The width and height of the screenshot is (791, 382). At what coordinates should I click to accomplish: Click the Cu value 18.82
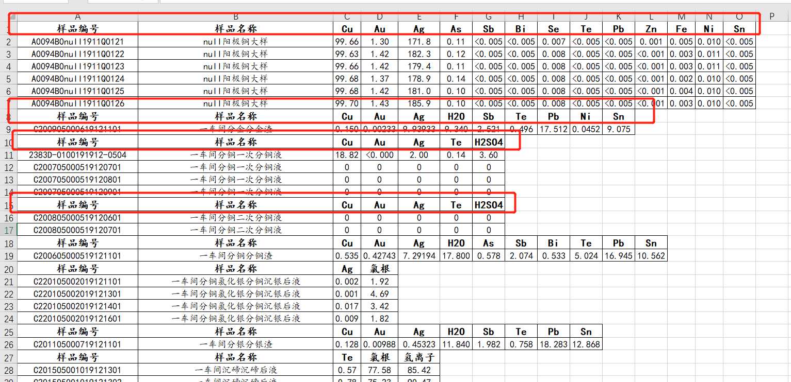tap(347, 155)
